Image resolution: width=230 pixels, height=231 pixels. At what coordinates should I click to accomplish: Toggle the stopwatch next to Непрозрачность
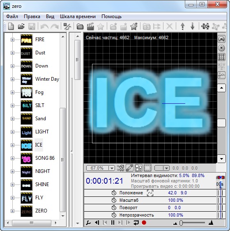[114, 215]
